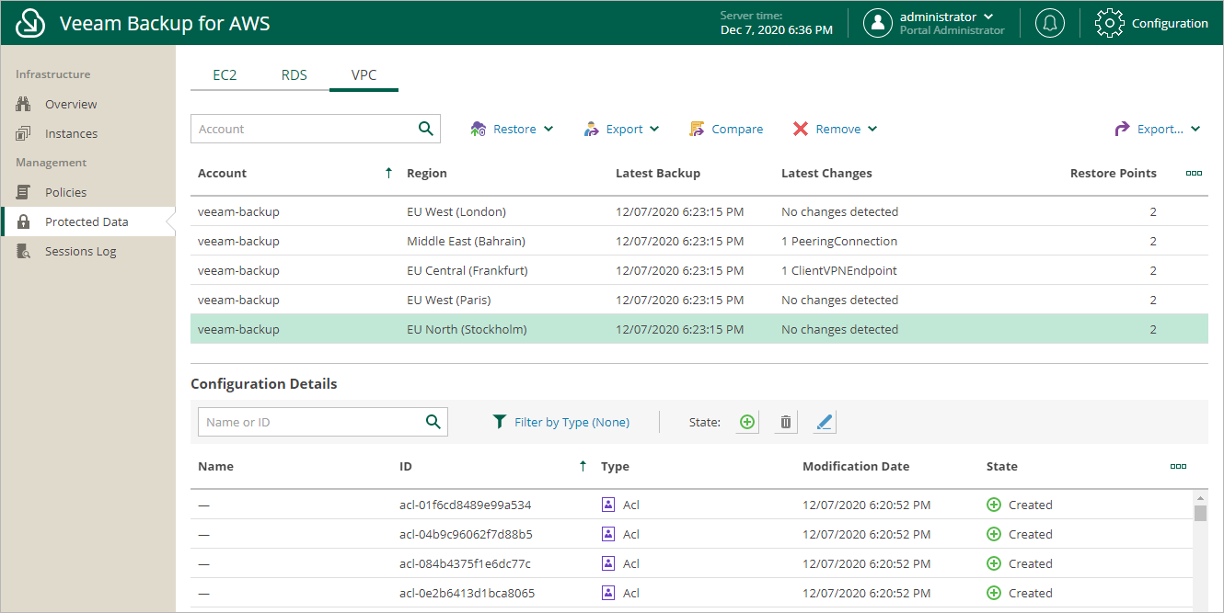
Task: Switch to the EC2 tab
Action: pos(225,75)
